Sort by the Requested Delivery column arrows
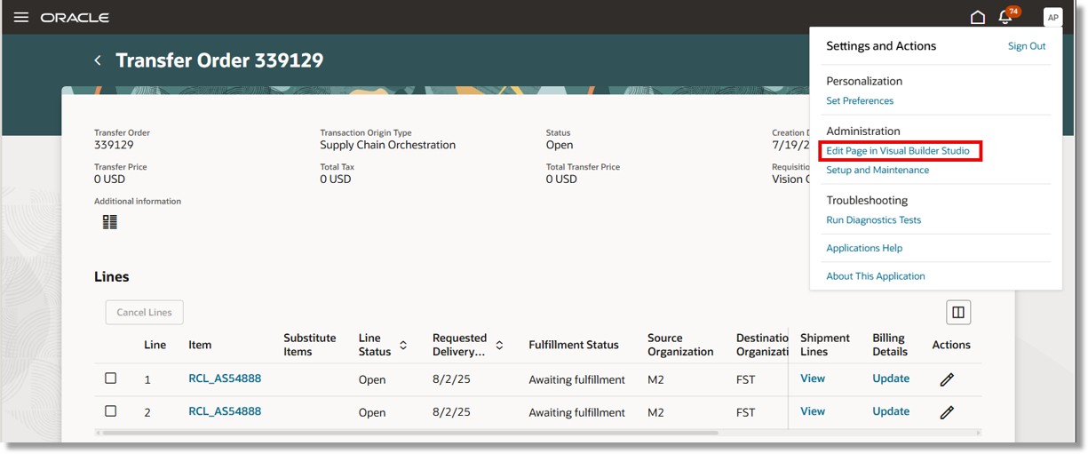Viewport: 1088px width, 454px height. click(x=499, y=345)
